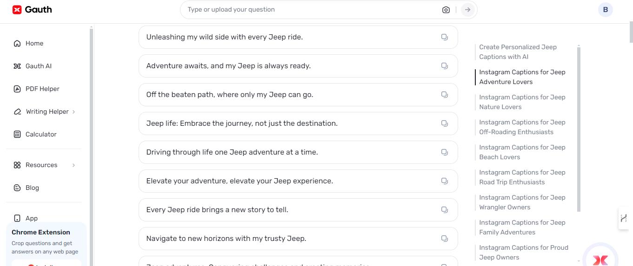Copy the "Adventure awaits" caption
633x266 pixels.
coord(445,66)
